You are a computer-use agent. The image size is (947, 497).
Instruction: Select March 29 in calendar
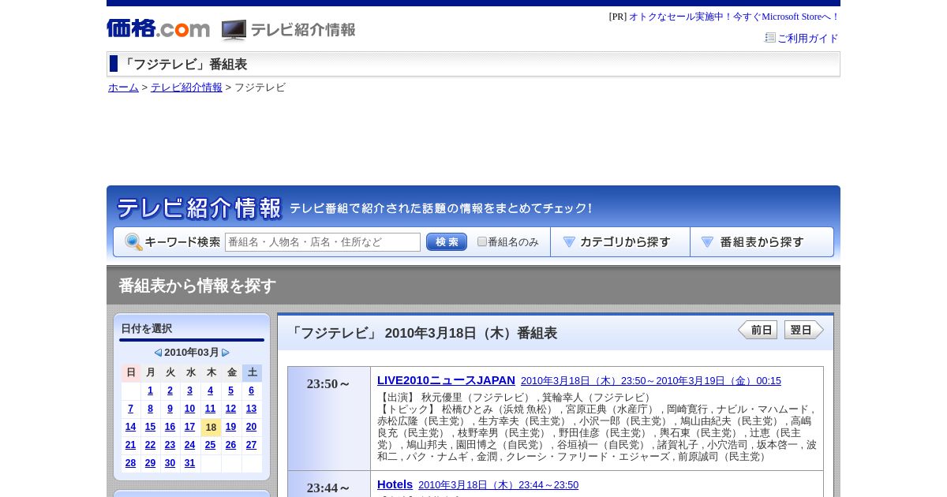tap(150, 463)
